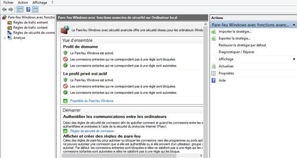The height and width of the screenshot is (158, 297).
Task: Click Authentifier les communications entre les ordinateurs heading
Action: (x=115, y=117)
